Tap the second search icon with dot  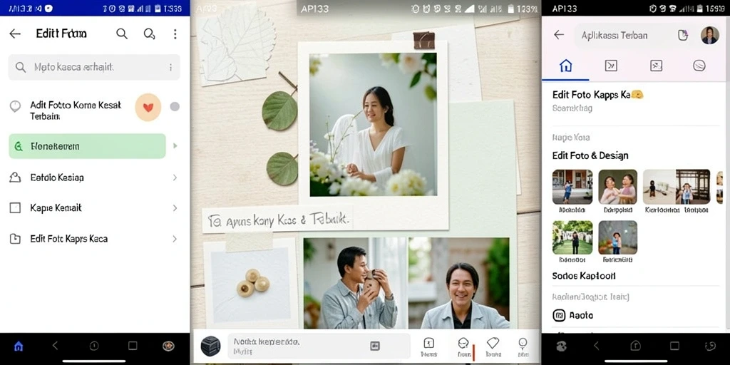(149, 34)
